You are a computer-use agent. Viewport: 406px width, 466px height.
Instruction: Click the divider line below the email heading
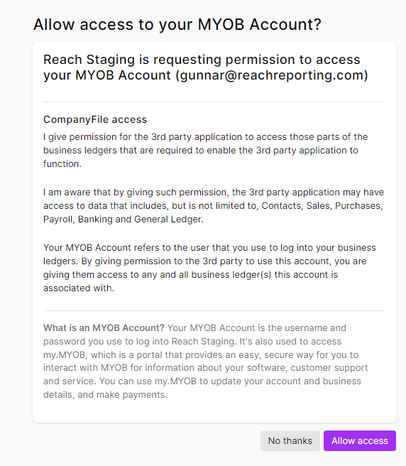click(214, 102)
